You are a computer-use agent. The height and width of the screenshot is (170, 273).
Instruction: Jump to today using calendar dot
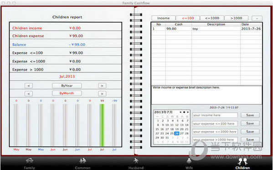pyautogui.click(x=184, y=112)
